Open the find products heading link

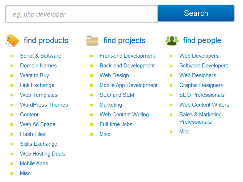click(46, 41)
